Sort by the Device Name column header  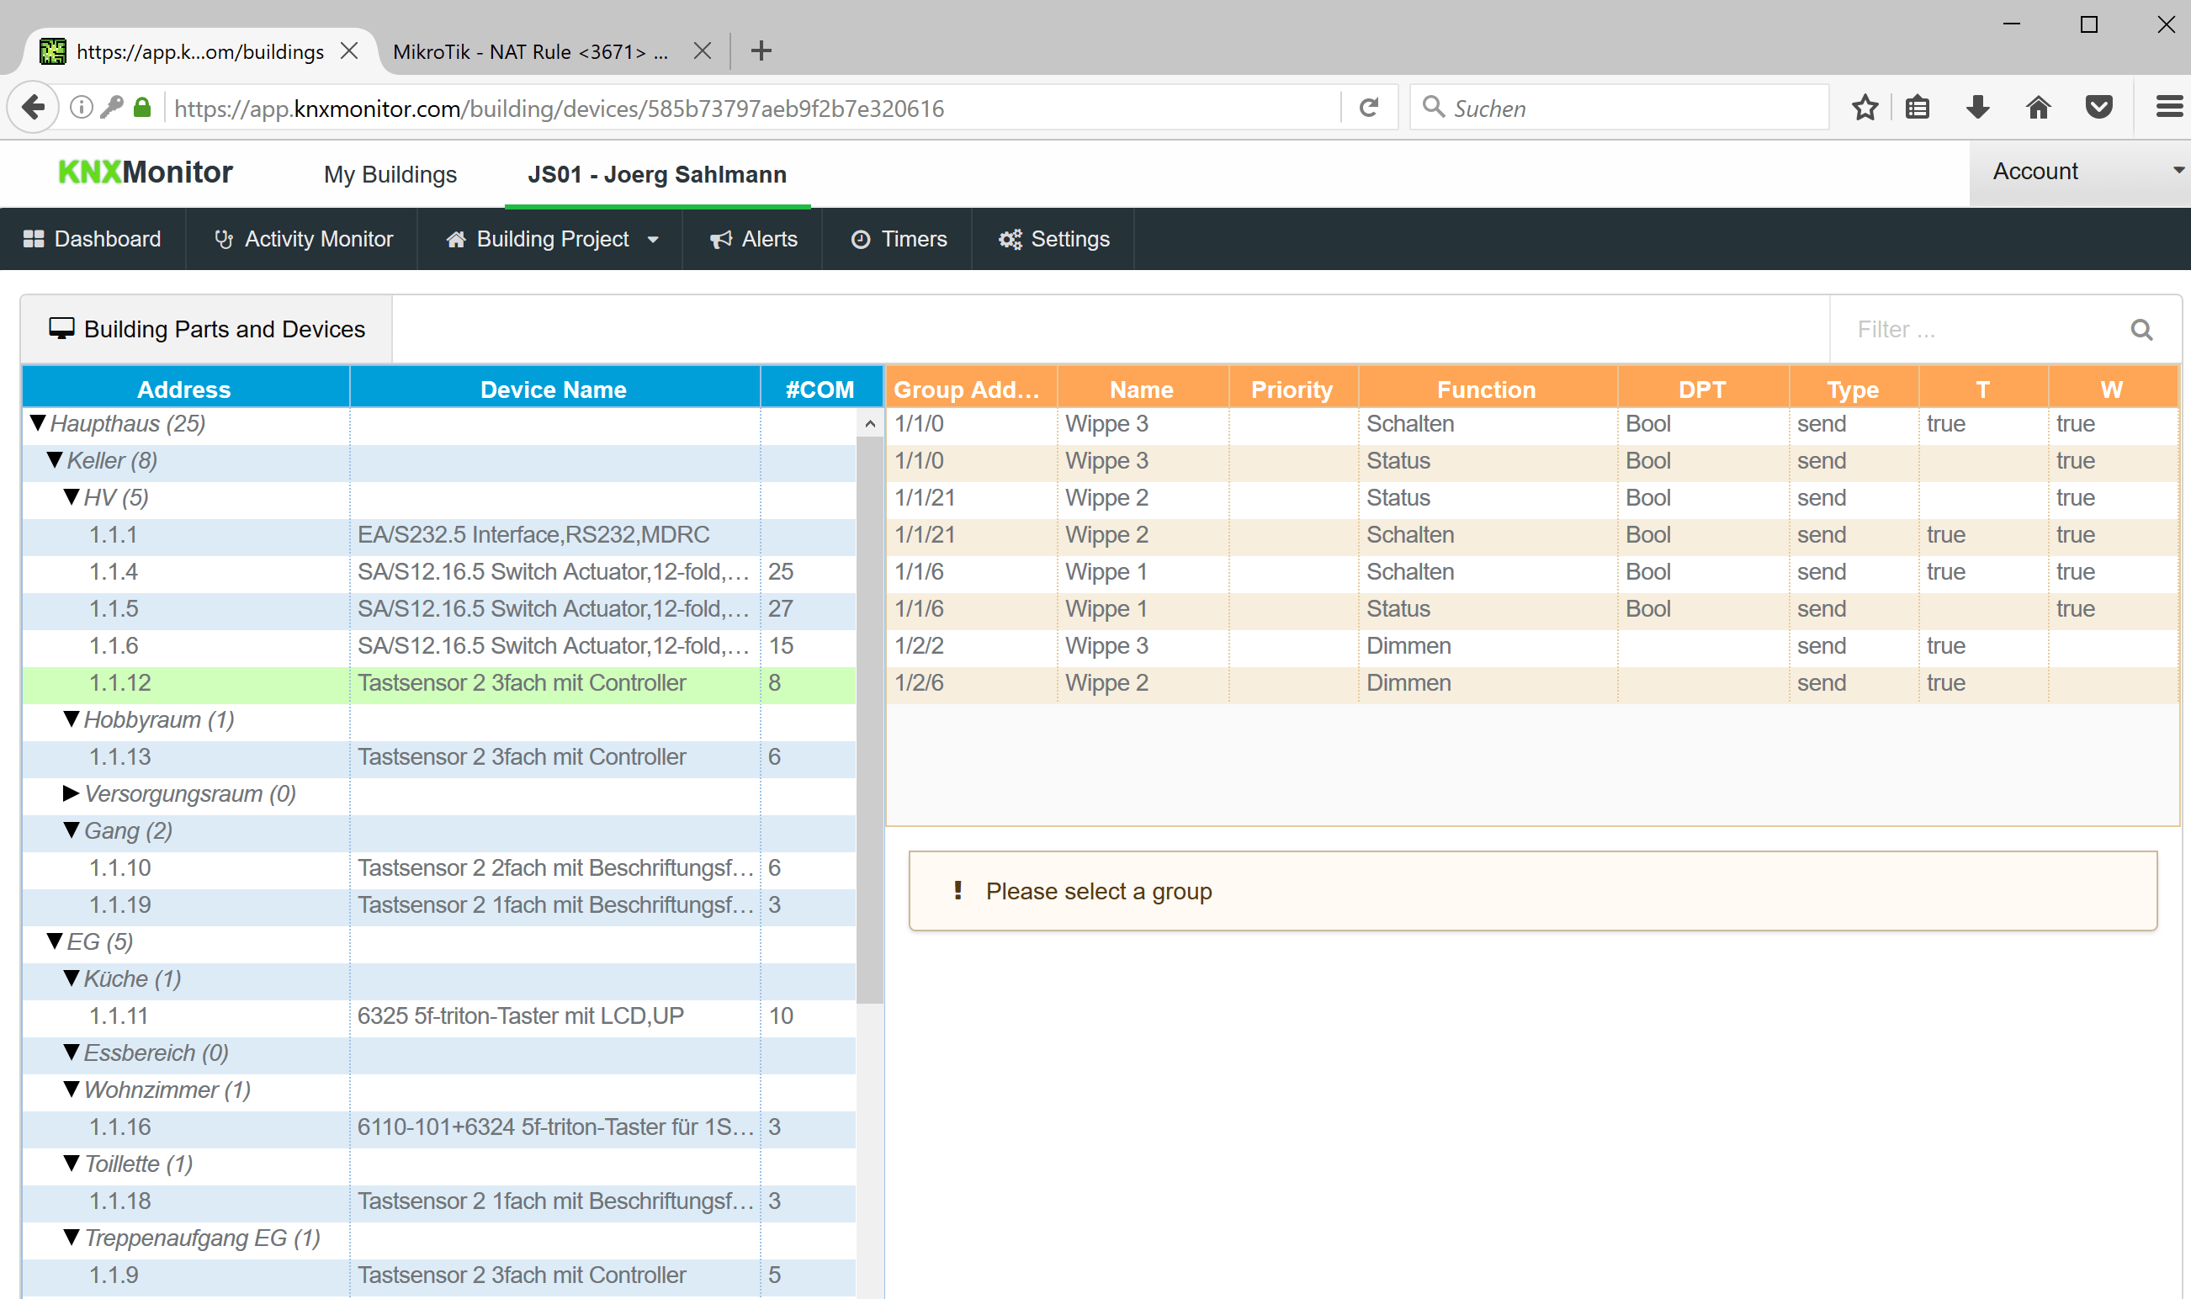point(554,390)
